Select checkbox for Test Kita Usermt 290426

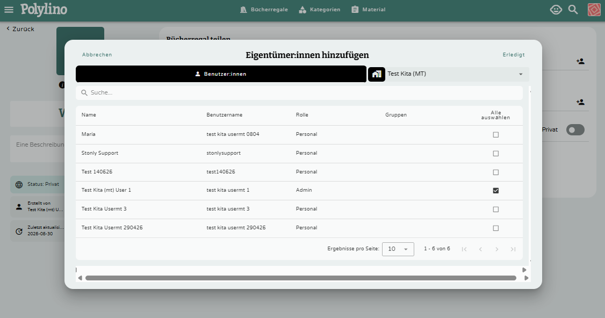click(496, 228)
